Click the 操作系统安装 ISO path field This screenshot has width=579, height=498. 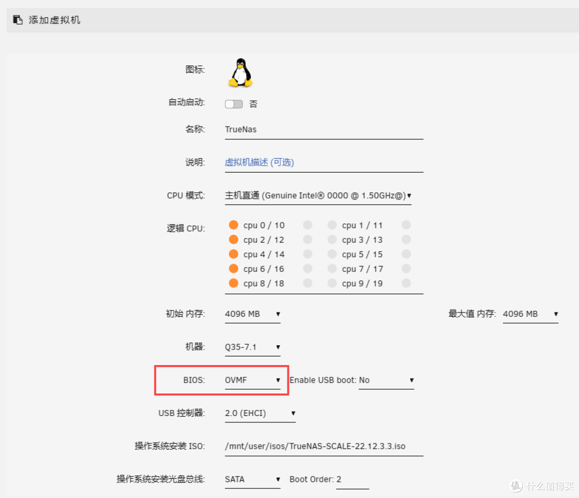click(324, 447)
